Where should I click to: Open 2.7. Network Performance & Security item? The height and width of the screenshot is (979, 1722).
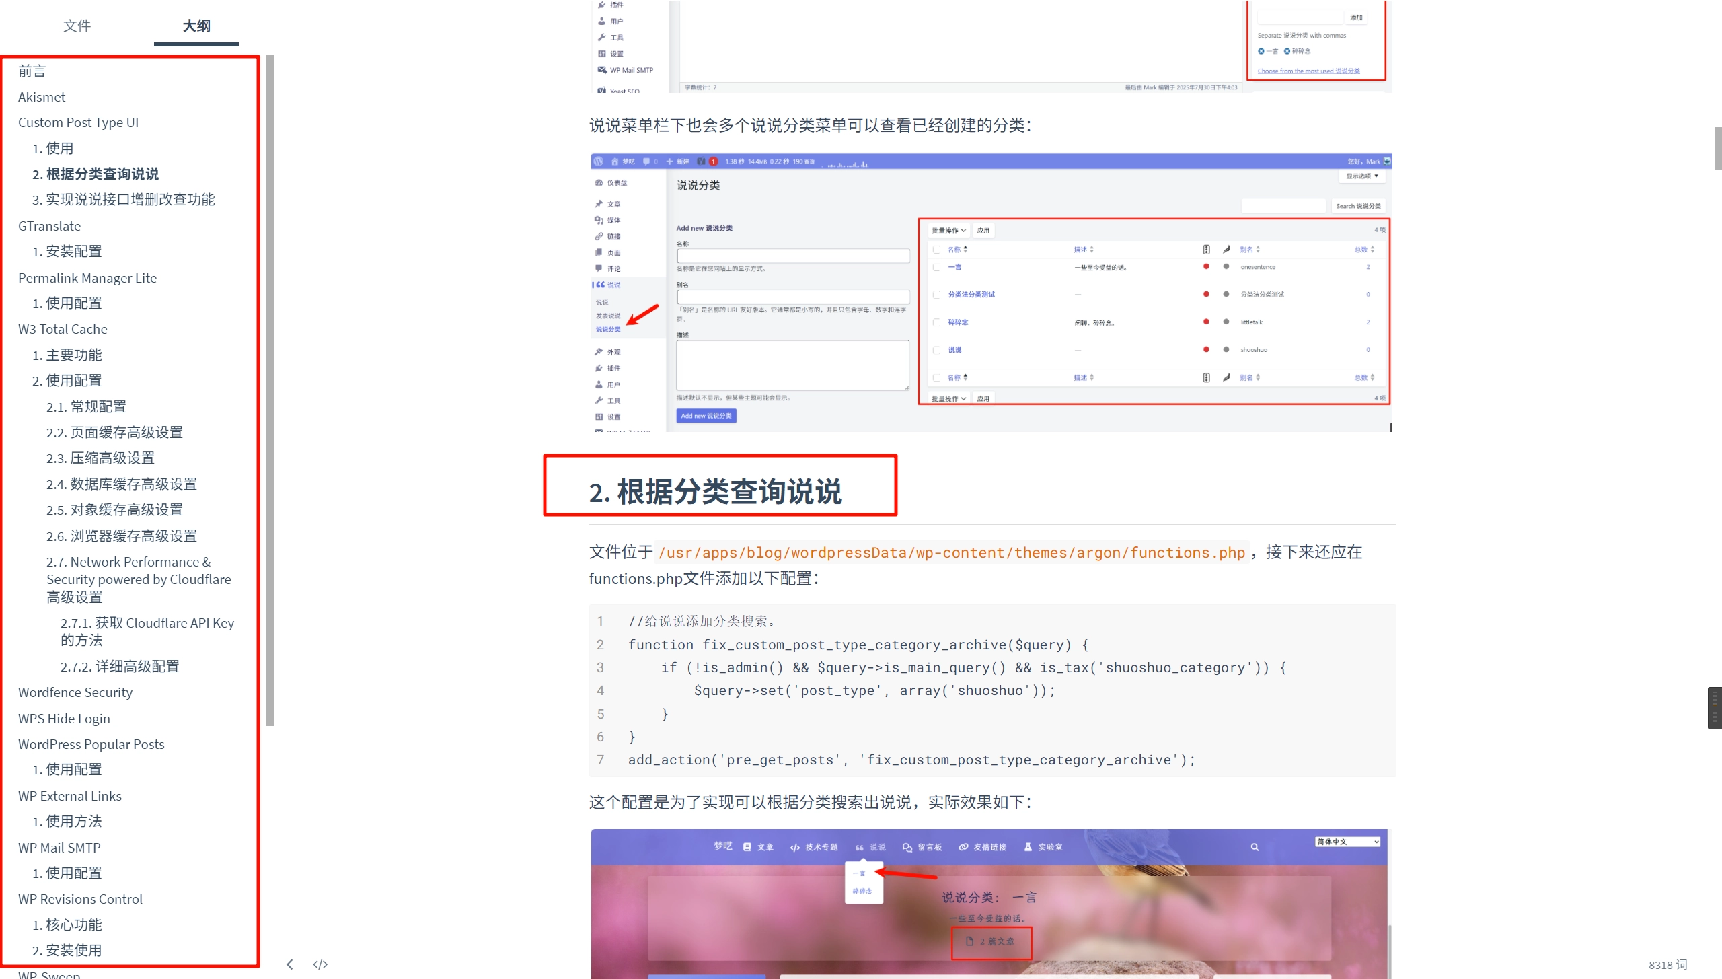pos(139,579)
